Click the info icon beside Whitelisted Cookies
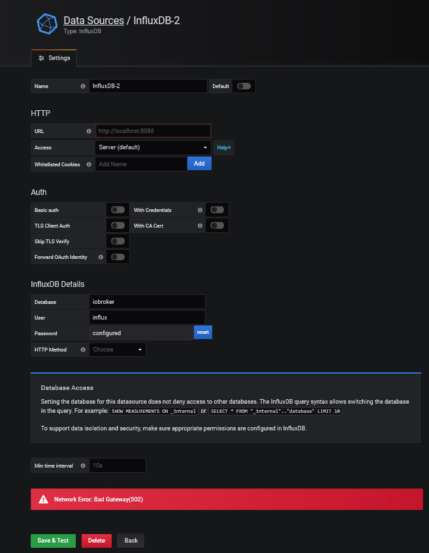Screen dimensions: 429x553 click(89, 164)
